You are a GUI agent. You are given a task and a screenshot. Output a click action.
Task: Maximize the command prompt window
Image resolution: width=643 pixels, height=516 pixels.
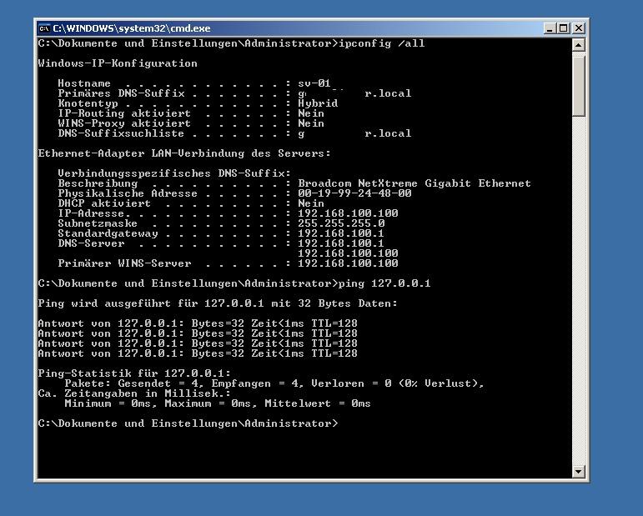coord(564,28)
